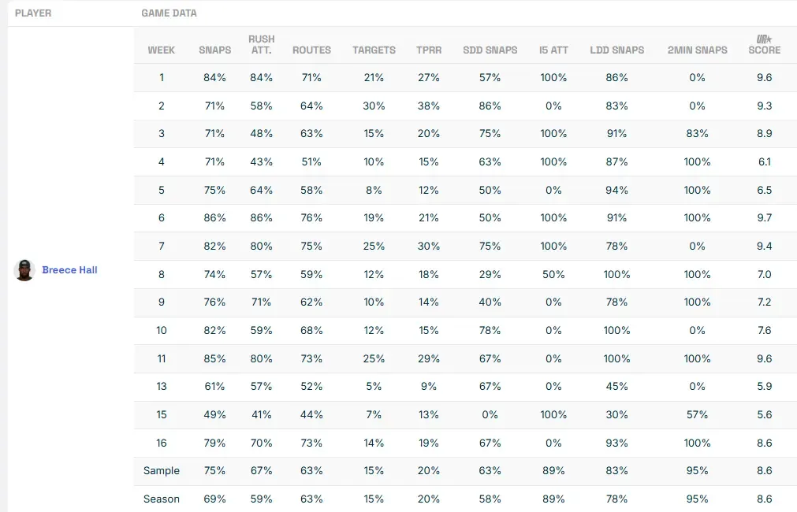
Task: Click the TPRR column header
Action: 429,50
